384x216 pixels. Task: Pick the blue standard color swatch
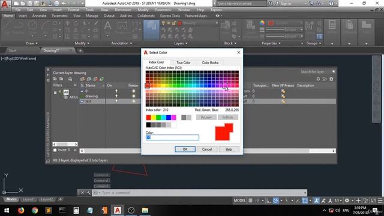tap(169, 118)
